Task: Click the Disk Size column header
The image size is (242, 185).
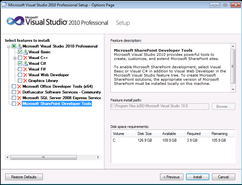Action: click(148, 133)
